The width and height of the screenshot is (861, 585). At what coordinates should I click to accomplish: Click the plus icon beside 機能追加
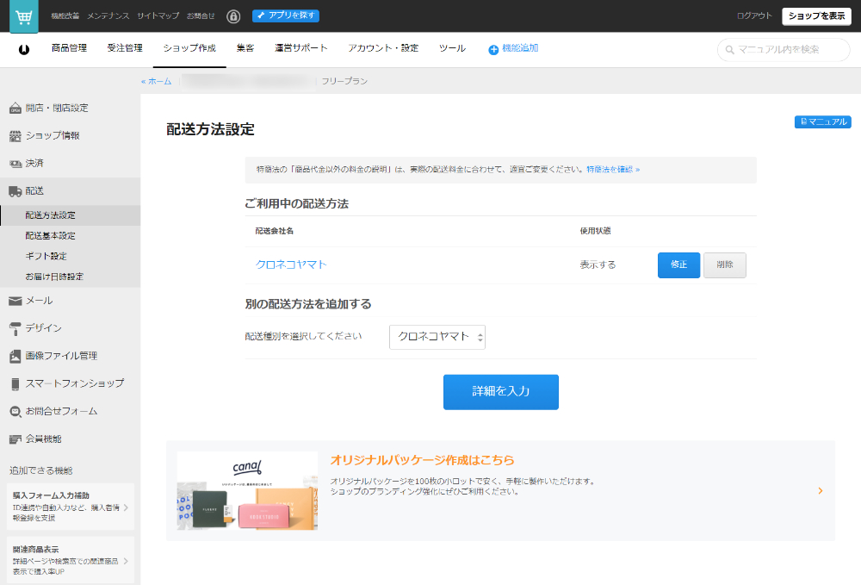(493, 49)
